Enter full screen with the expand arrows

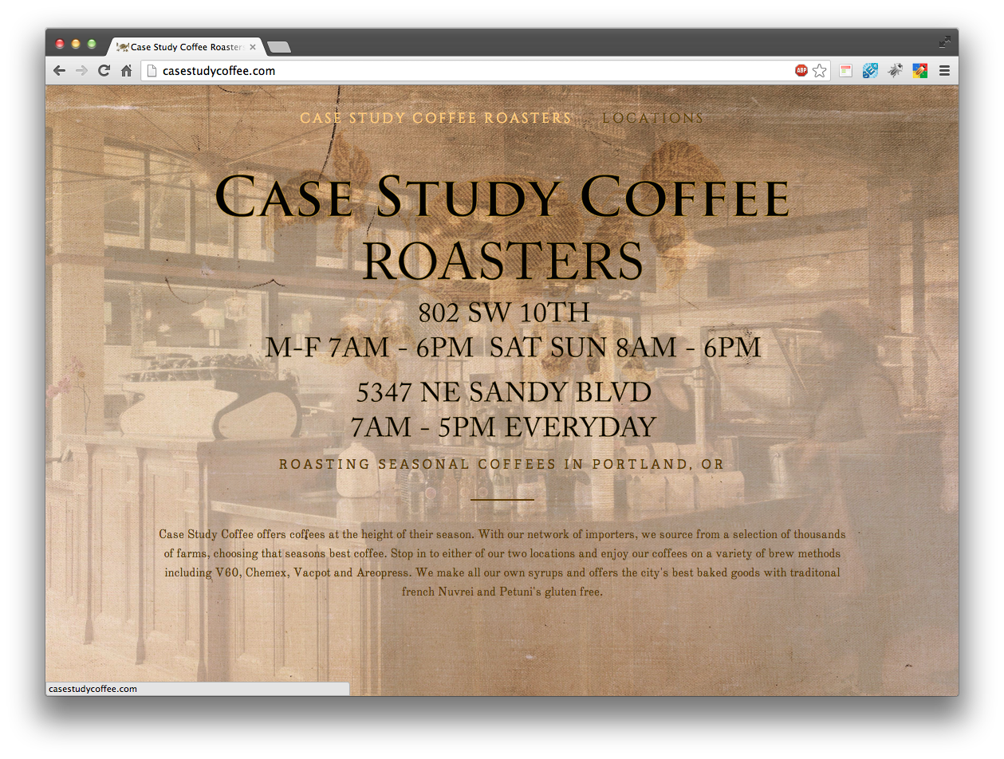click(945, 41)
